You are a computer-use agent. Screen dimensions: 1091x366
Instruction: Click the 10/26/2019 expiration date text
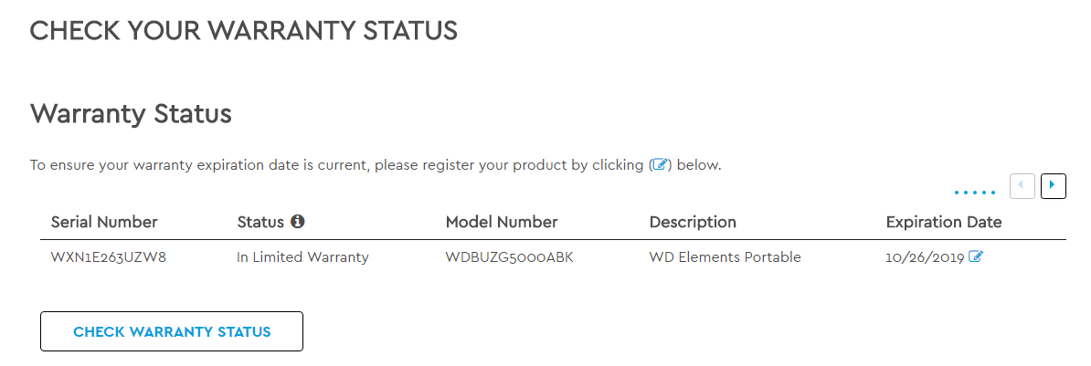(925, 257)
